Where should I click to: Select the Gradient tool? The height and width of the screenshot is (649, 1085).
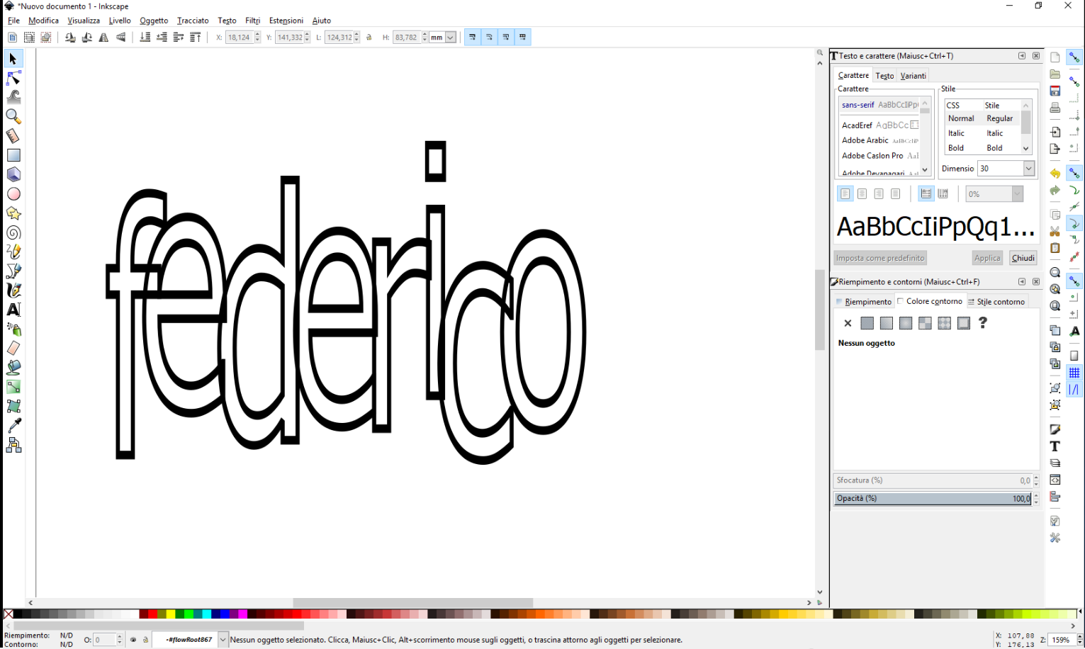coord(13,387)
